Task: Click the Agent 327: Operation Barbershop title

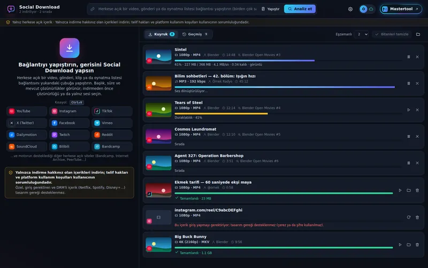Action: tap(209, 155)
